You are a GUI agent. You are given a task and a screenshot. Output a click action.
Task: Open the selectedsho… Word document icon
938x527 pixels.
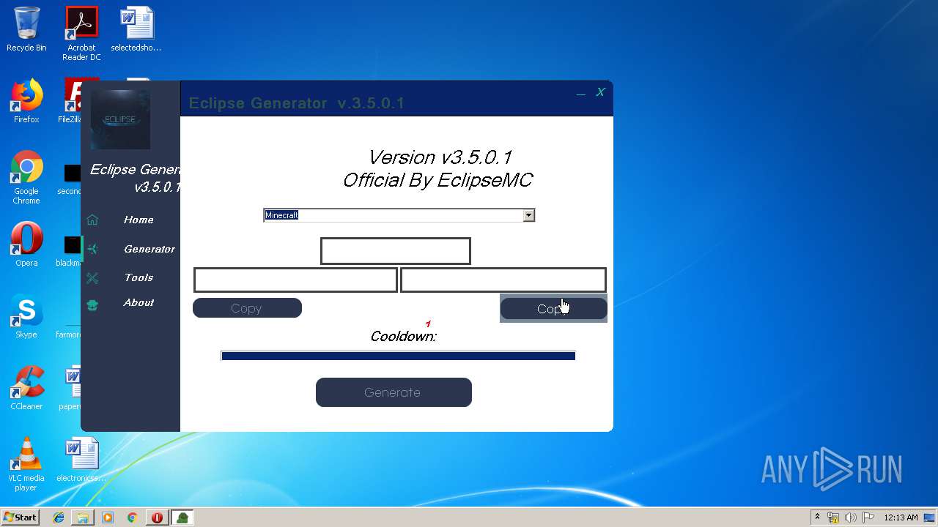click(x=136, y=29)
